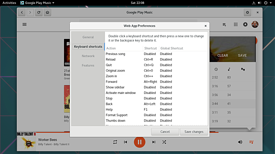Open the Network preferences tab
The height and width of the screenshot is (154, 275).
88,56
